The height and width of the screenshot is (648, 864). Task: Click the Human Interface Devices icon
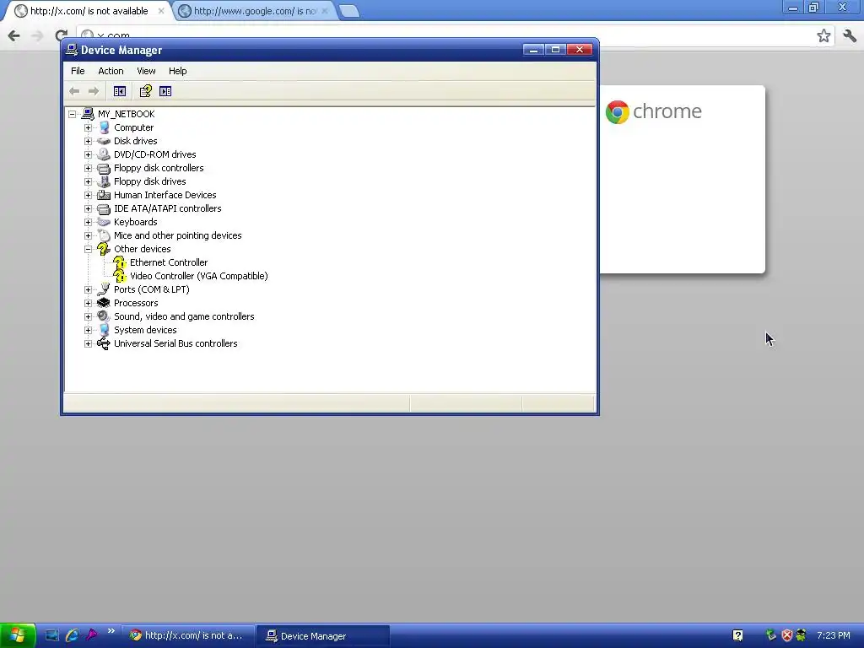click(104, 195)
